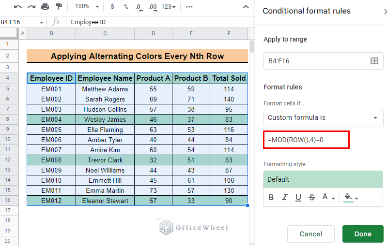Open the three-dot more toolbar options
Image resolution: width=387 pixels, height=246 pixels.
pyautogui.click(x=189, y=7)
